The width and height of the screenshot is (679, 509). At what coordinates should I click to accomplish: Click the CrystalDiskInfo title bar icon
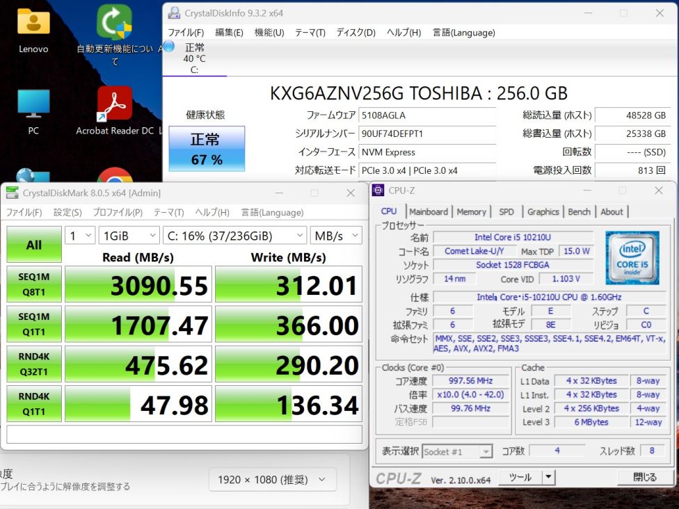[x=174, y=13]
